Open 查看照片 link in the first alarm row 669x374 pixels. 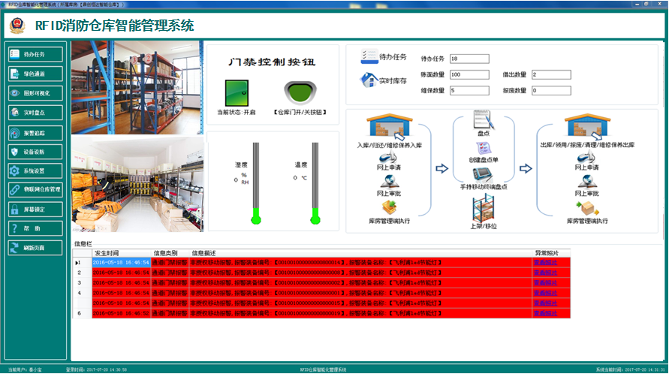[545, 263]
